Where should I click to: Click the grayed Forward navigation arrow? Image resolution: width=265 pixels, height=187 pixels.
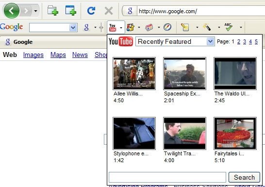coord(26,11)
